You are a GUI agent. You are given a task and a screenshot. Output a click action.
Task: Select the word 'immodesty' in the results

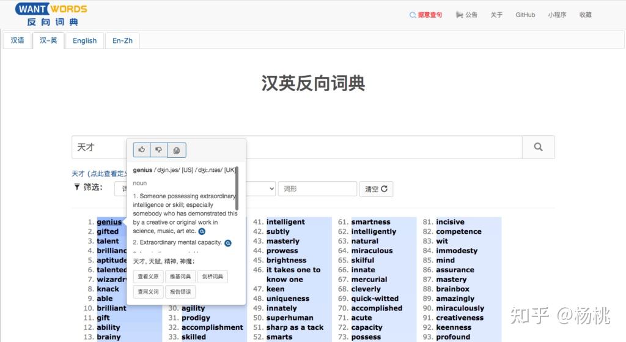point(457,250)
